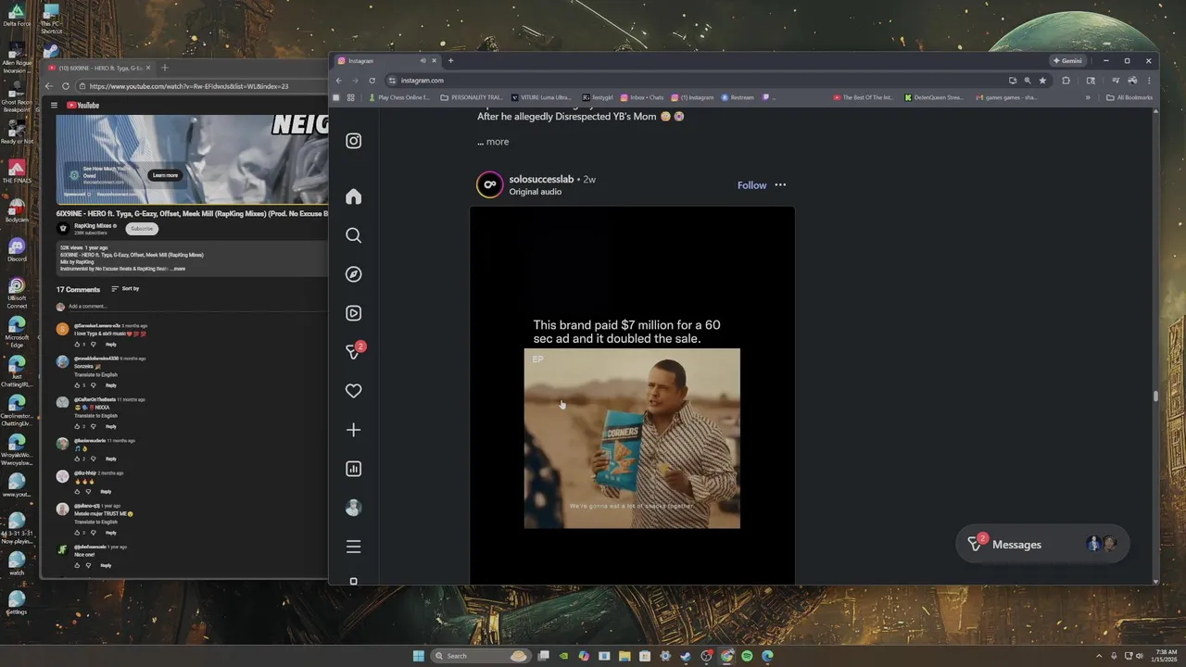Open the Play Chess Online bookmark
Screen dimensions: 1186x667
(x=399, y=97)
